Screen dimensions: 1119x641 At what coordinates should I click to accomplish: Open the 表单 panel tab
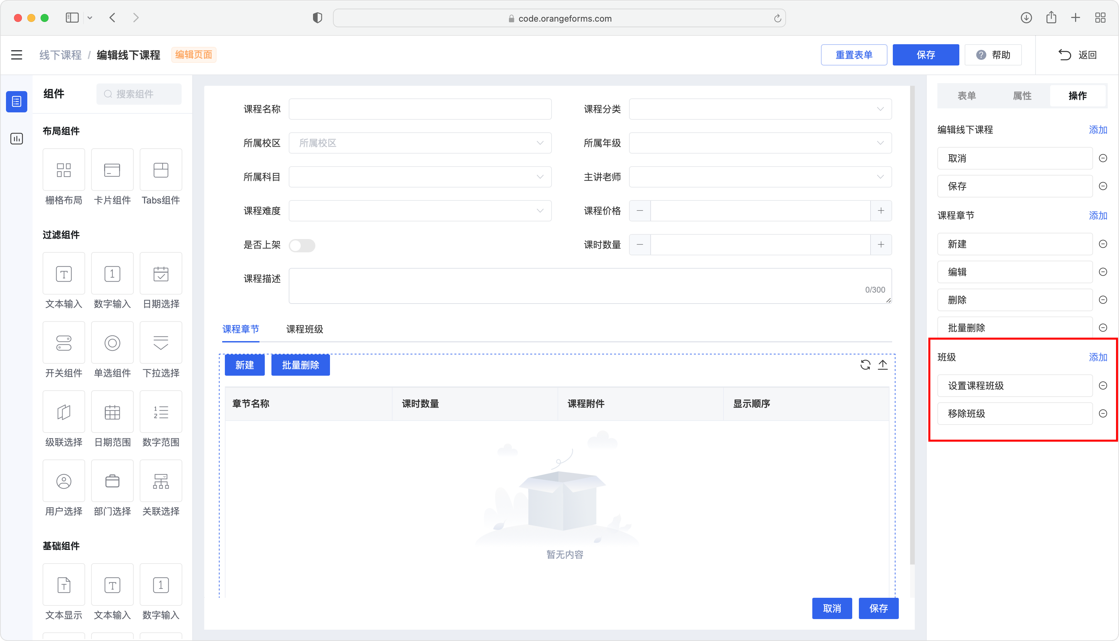tap(967, 95)
